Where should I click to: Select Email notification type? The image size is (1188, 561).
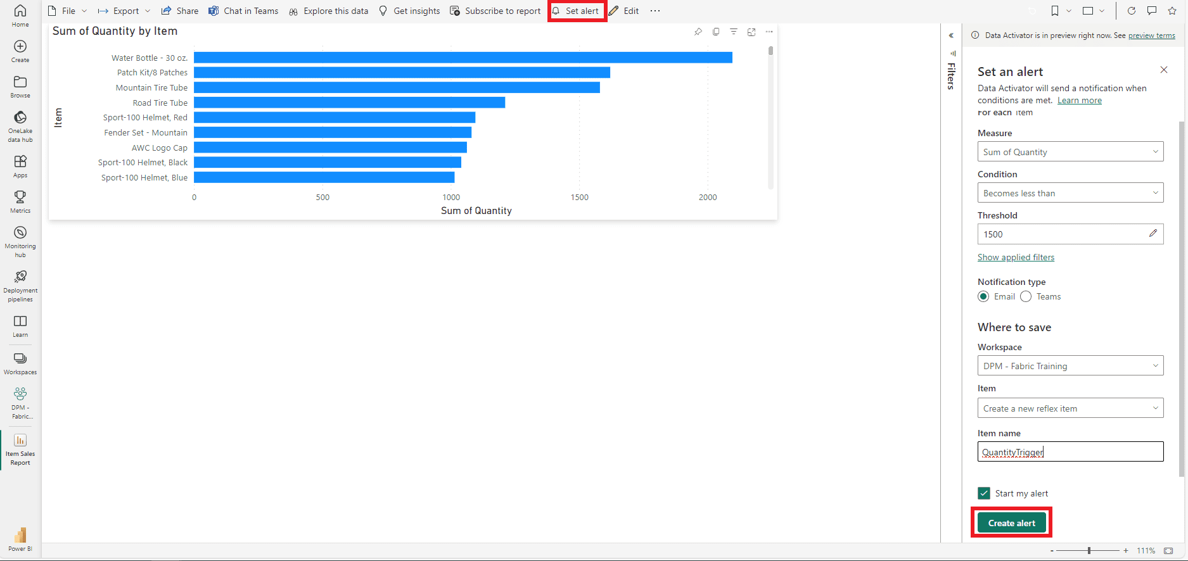(983, 296)
